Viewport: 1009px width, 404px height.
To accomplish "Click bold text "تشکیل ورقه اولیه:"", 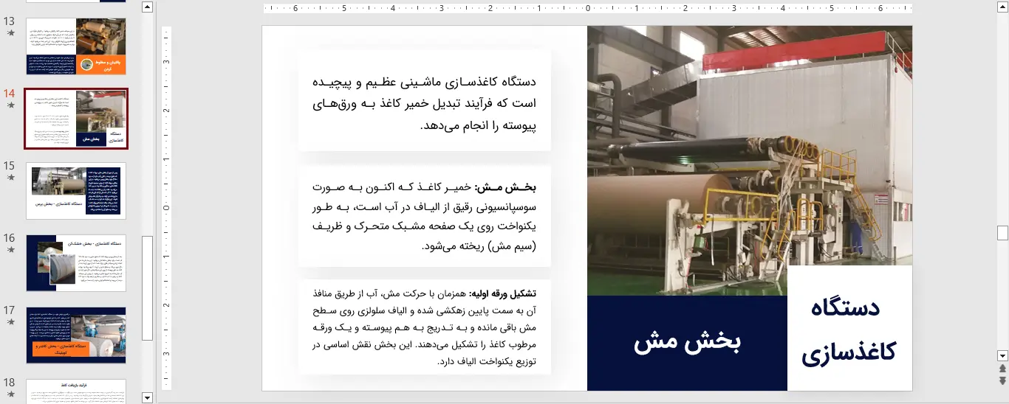I will click(502, 293).
